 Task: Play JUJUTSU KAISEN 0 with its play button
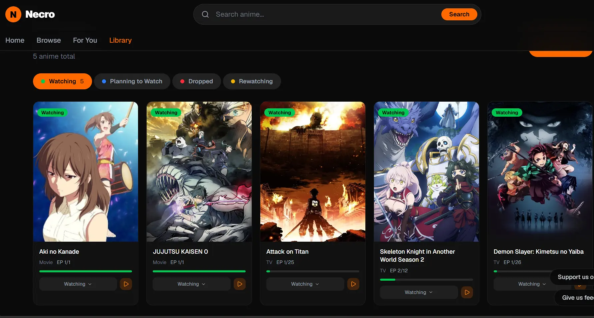[x=240, y=284]
